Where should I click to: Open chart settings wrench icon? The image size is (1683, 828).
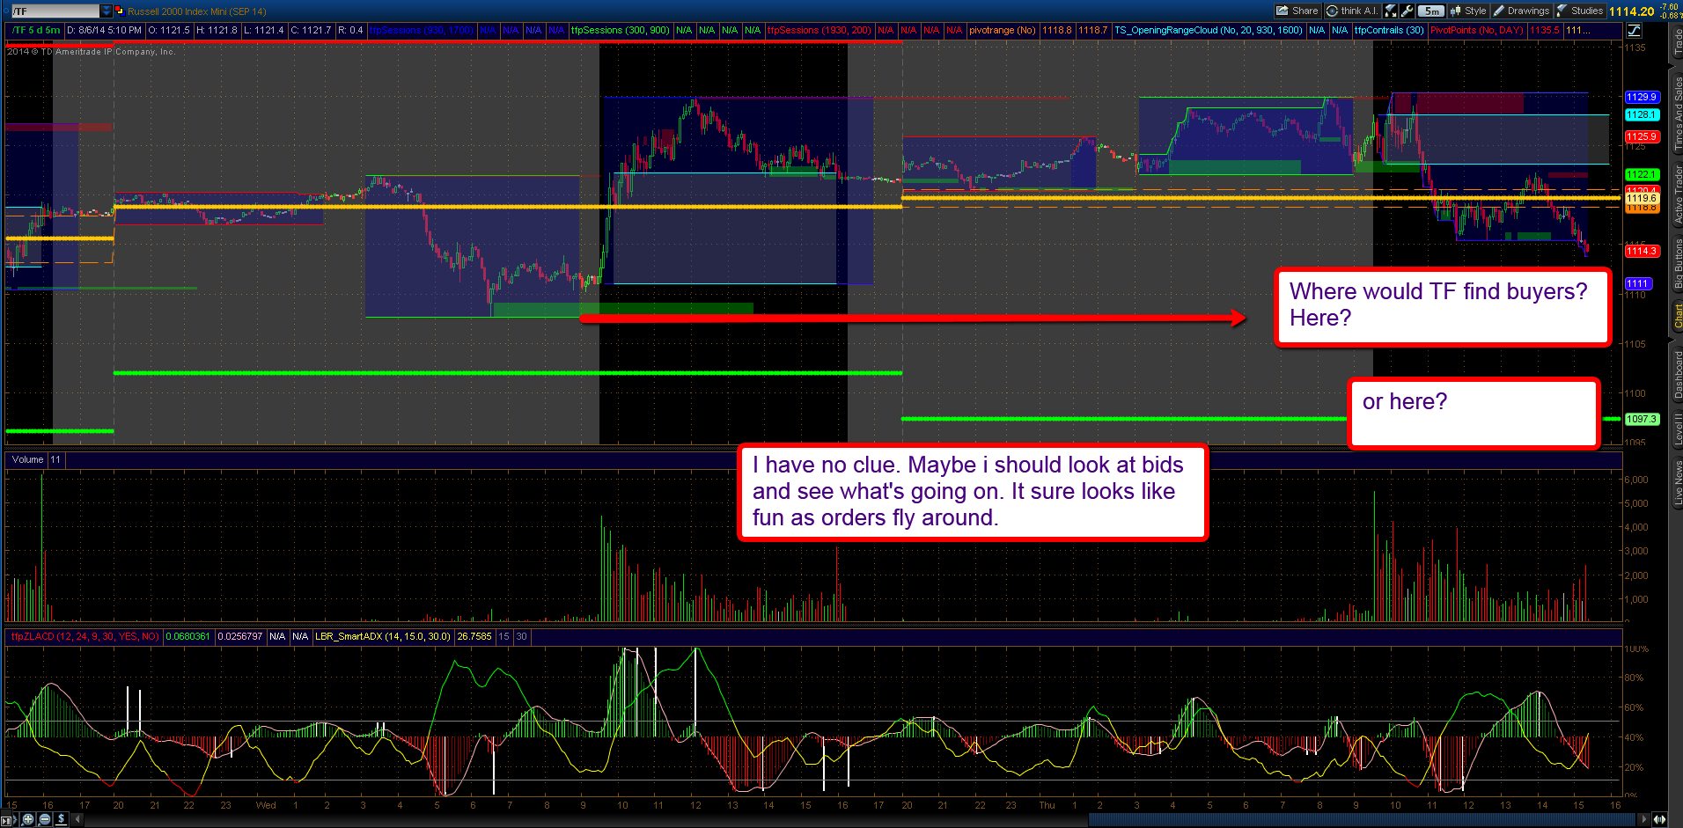tap(1407, 11)
